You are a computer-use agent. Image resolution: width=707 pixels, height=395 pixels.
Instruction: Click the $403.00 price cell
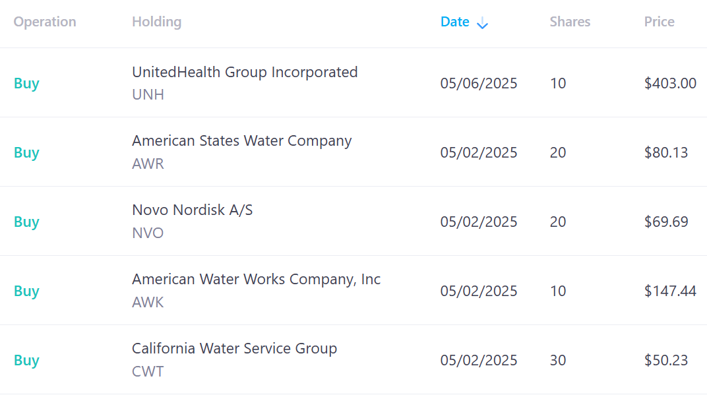coord(670,84)
